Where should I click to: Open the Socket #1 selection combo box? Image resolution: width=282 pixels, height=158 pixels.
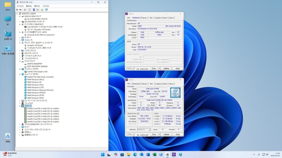(144, 129)
